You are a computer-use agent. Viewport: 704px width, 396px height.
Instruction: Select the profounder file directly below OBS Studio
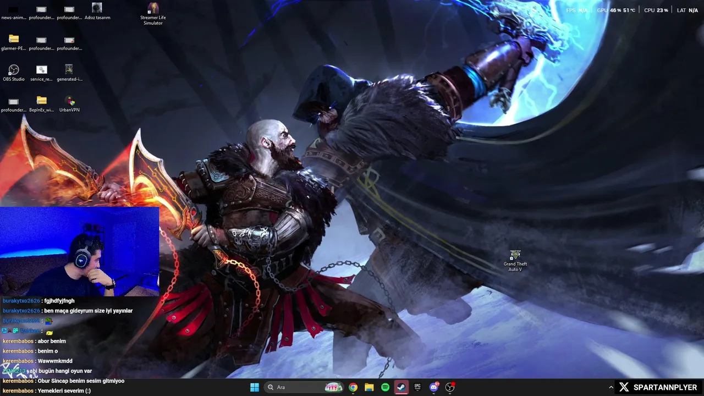[14, 104]
